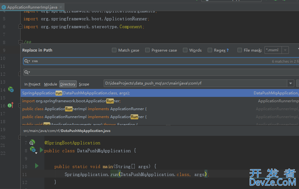Enable the Words checkbox
This screenshot has width=299, height=189.
click(x=185, y=50)
